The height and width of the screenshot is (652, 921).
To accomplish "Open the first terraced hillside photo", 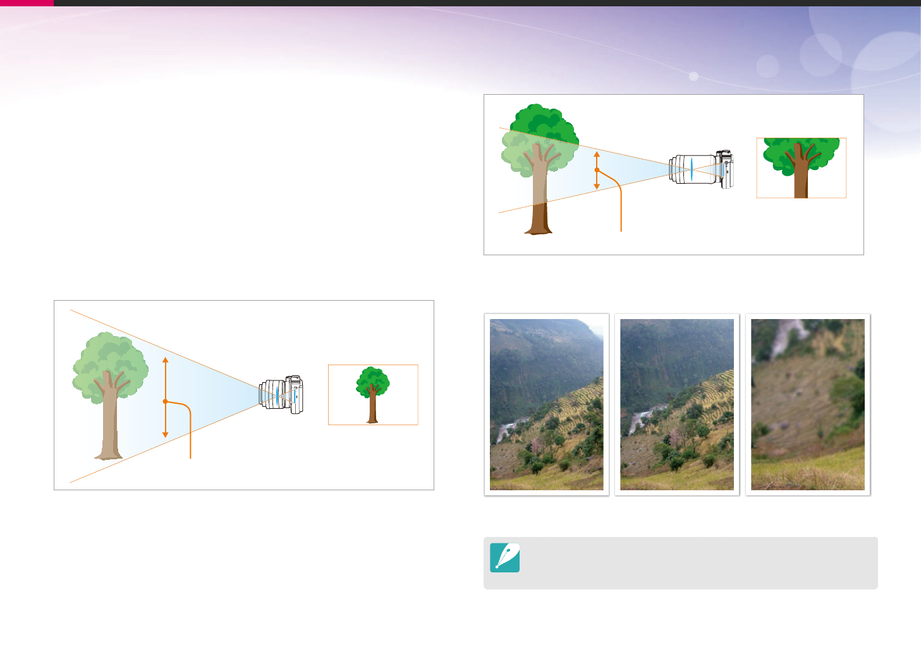I will [x=547, y=404].
